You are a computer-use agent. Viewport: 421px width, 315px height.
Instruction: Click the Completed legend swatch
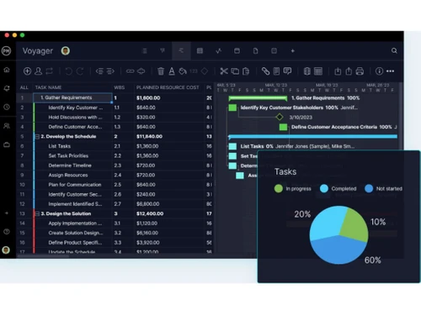tap(324, 188)
